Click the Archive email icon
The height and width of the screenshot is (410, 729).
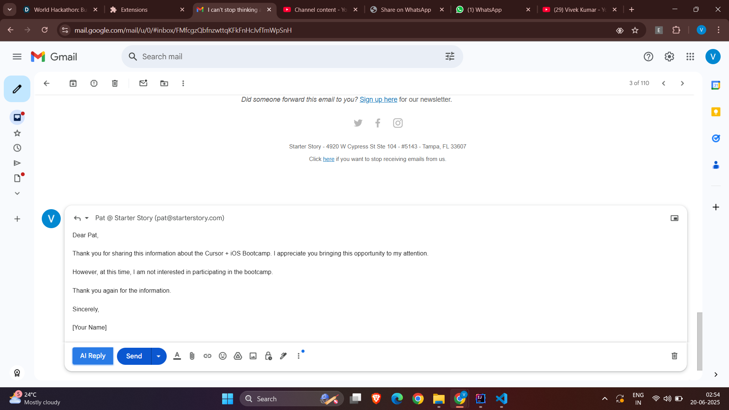73,83
